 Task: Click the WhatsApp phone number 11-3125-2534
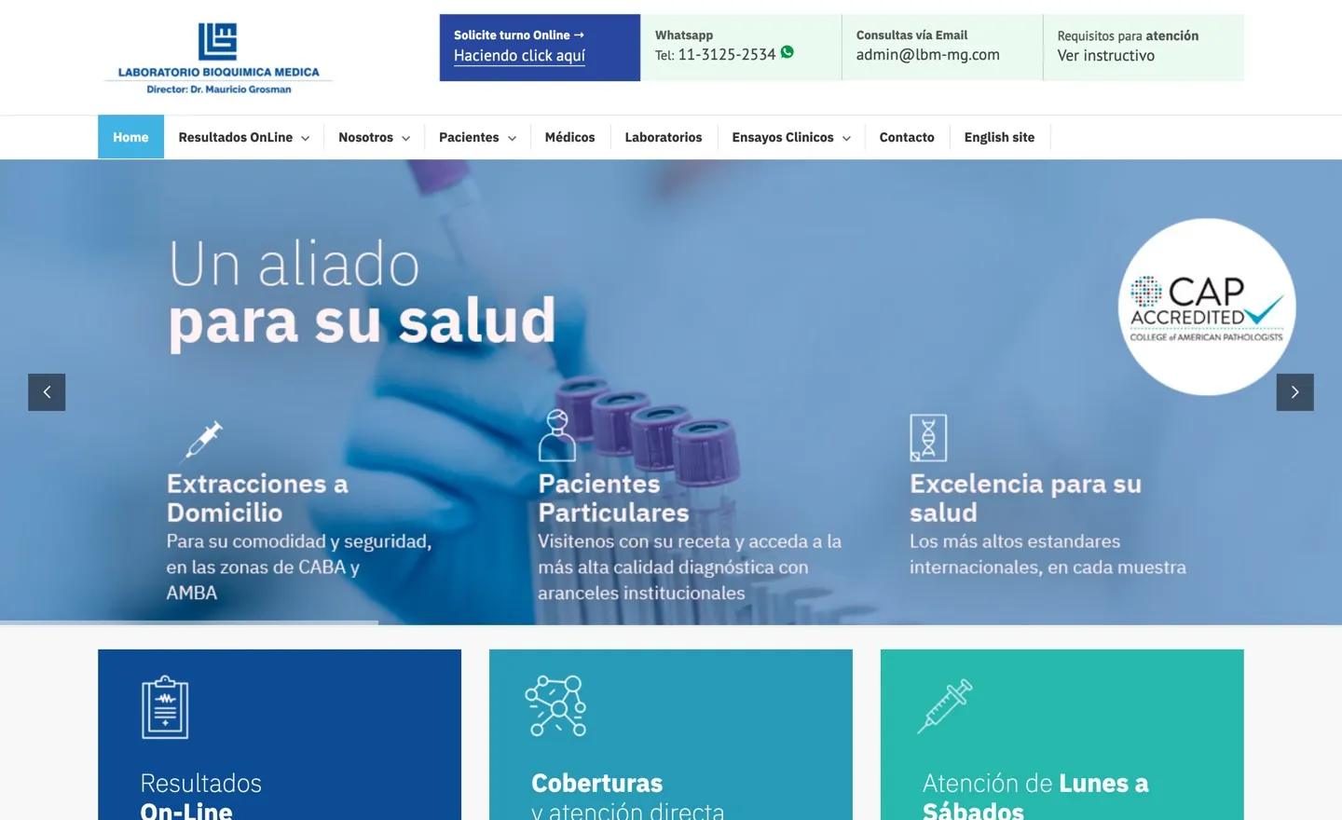tap(727, 55)
